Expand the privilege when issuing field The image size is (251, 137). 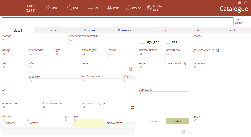pyautogui.click(x=221, y=55)
